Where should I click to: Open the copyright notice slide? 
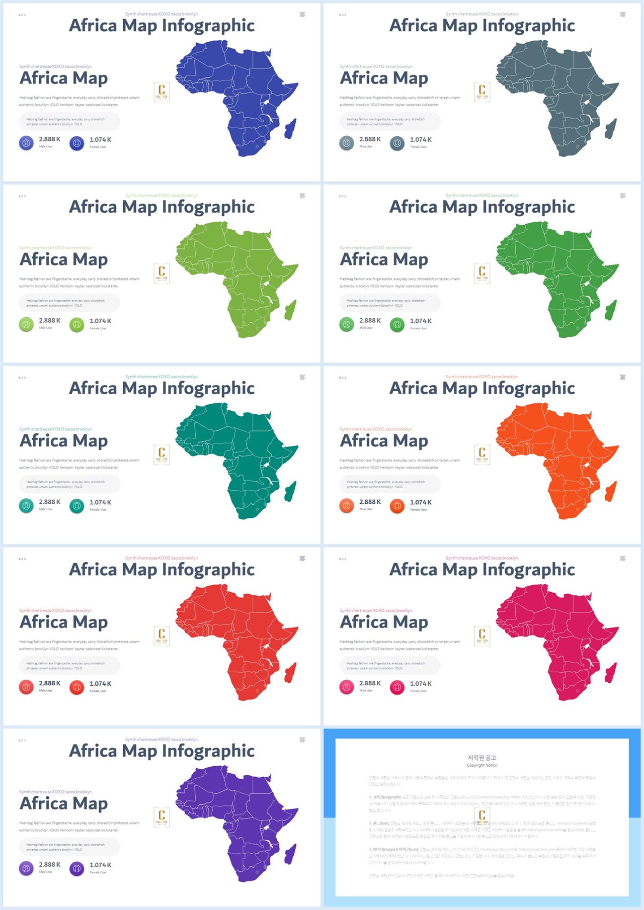pyautogui.click(x=482, y=817)
